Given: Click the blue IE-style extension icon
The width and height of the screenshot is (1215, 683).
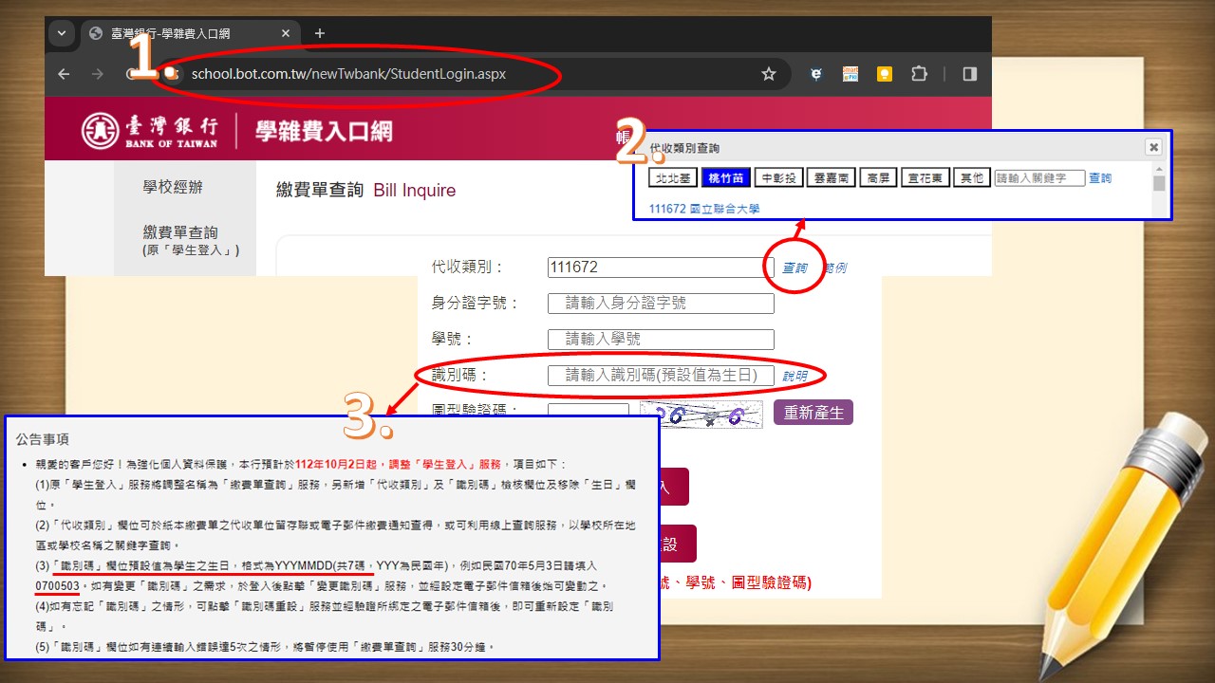Looking at the screenshot, I should pyautogui.click(x=815, y=74).
